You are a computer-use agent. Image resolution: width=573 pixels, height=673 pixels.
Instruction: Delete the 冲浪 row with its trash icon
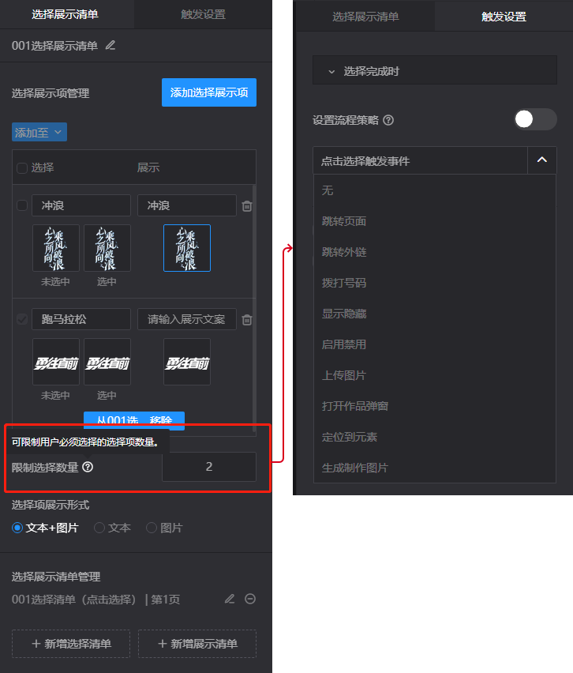(247, 206)
